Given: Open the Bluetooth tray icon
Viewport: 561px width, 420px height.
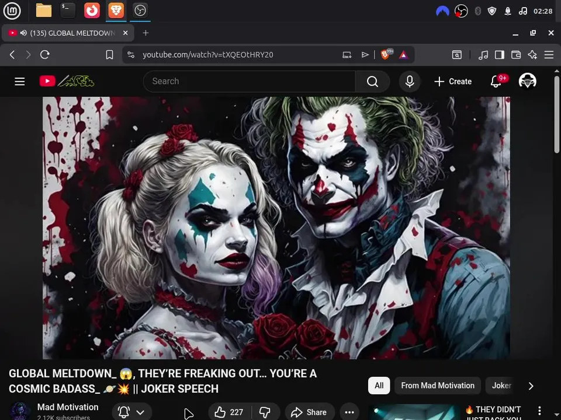Looking at the screenshot, I should (477, 11).
